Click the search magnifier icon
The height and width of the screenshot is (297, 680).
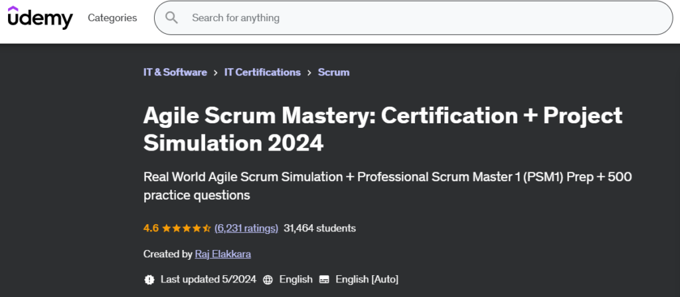171,18
